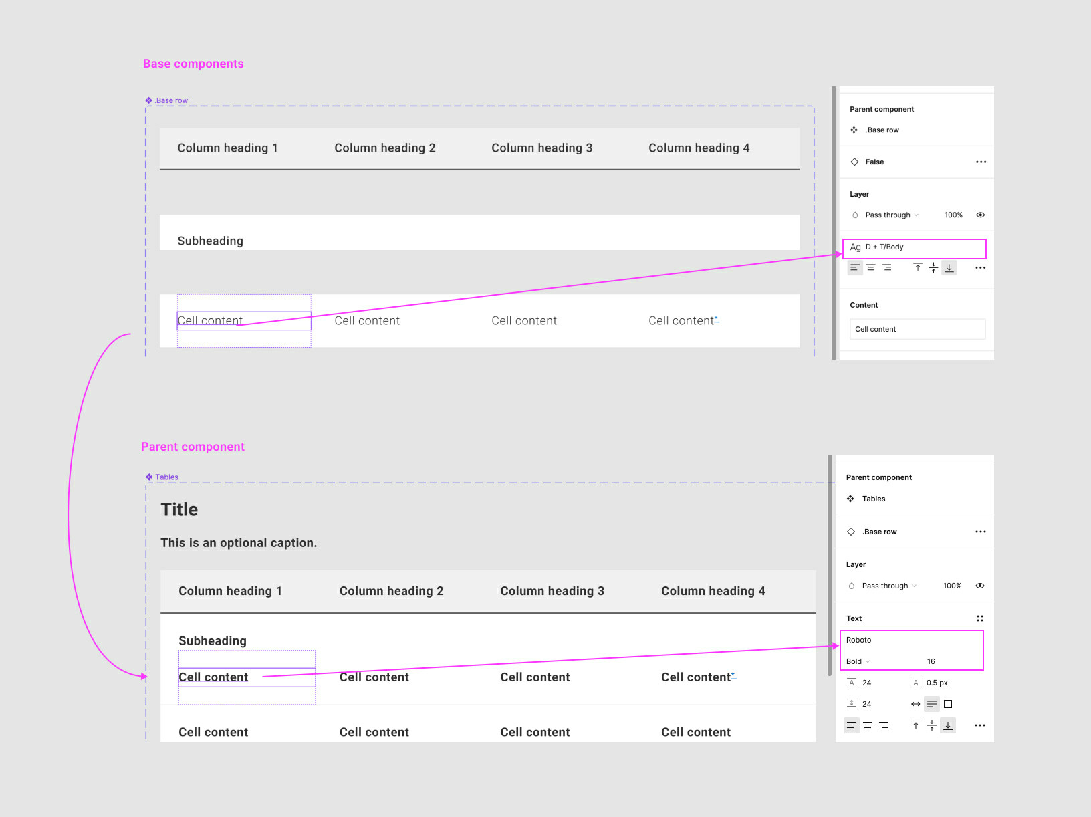Viewport: 1091px width, 817px height.
Task: Align text to middle in top panel
Action: 933,267
